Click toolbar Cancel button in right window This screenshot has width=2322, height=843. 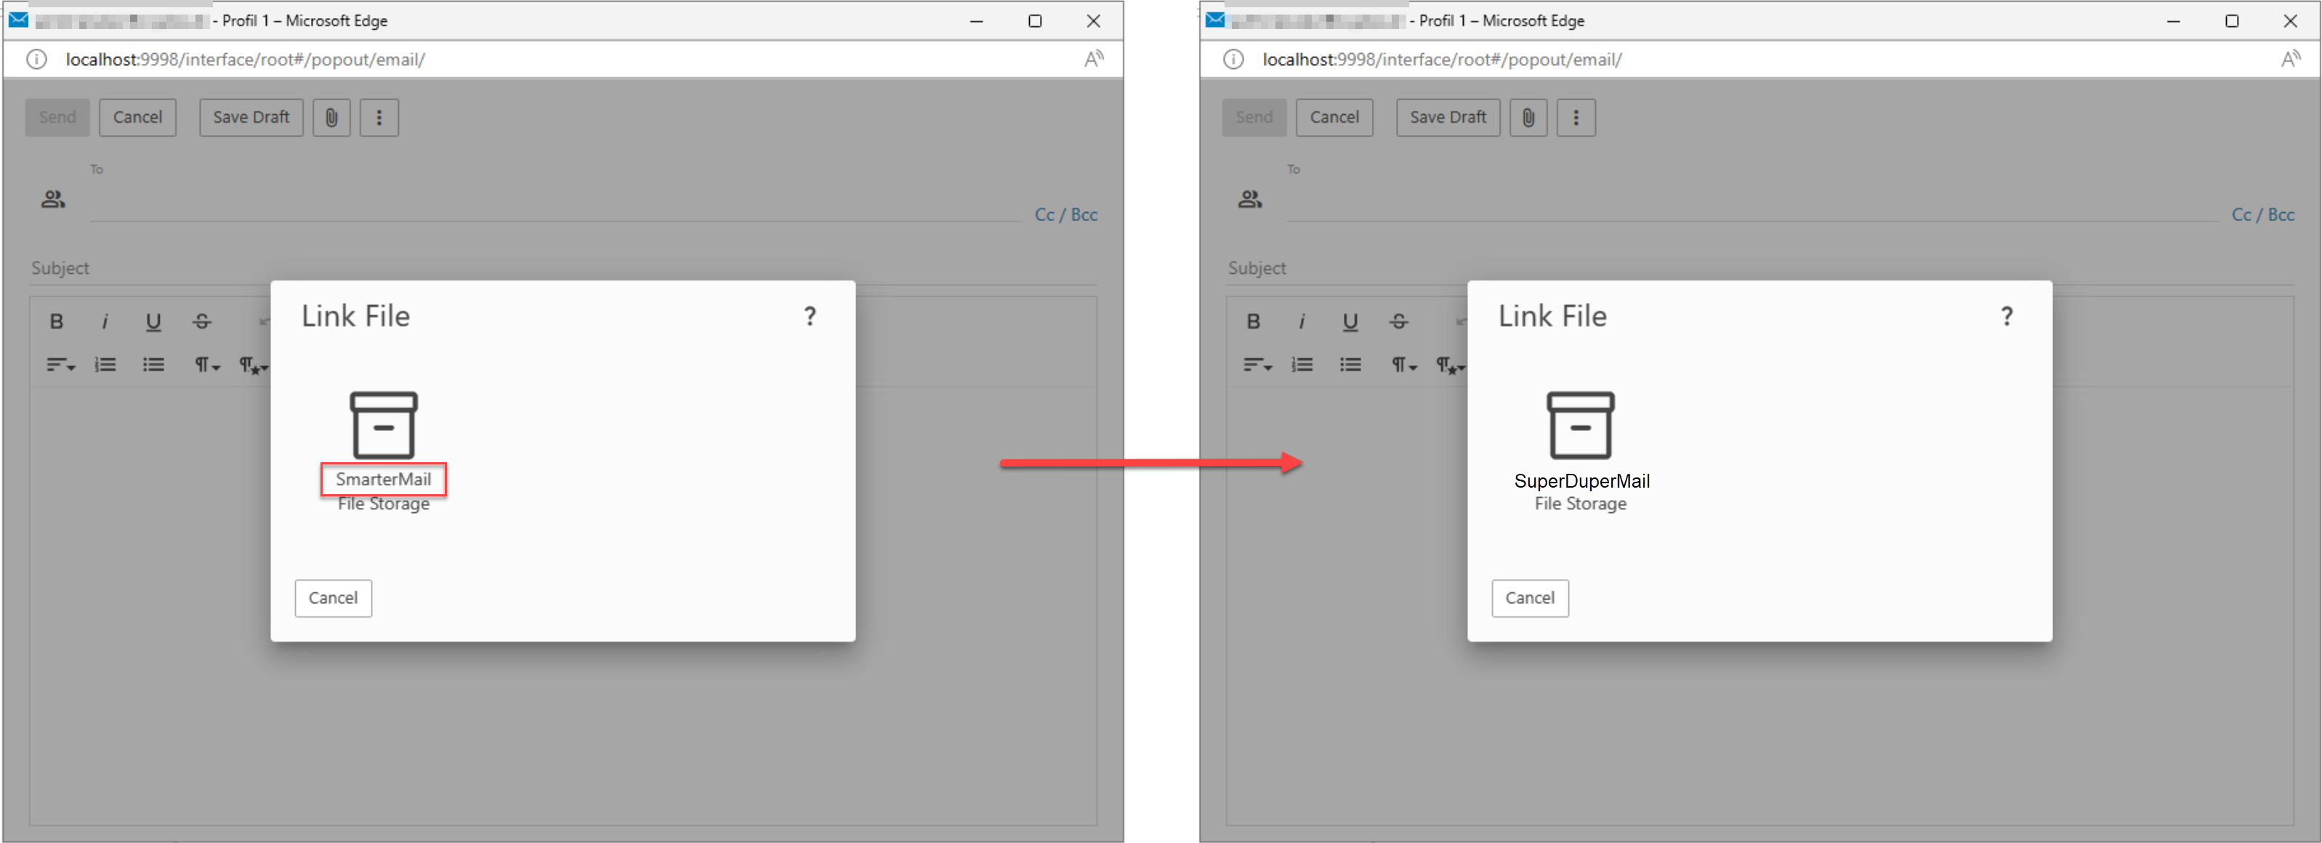pyautogui.click(x=1335, y=117)
